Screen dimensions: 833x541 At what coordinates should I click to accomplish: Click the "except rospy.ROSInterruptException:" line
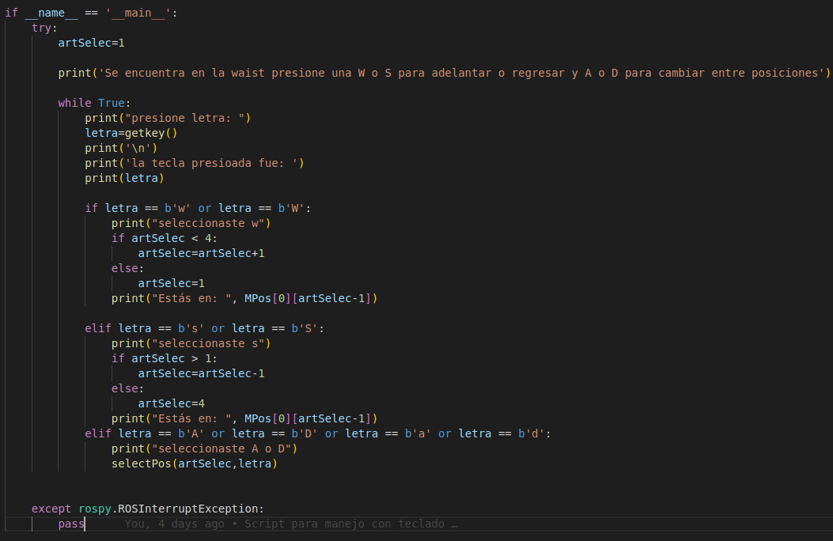click(148, 509)
